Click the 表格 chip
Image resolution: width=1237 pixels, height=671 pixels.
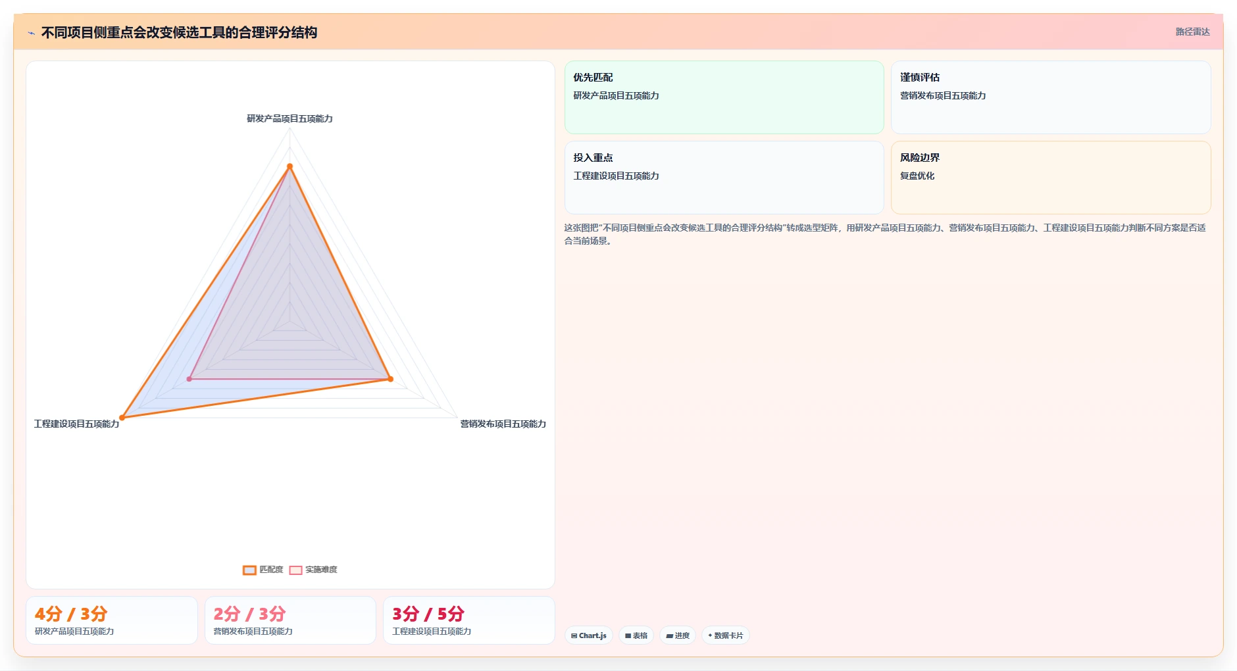[x=636, y=635]
